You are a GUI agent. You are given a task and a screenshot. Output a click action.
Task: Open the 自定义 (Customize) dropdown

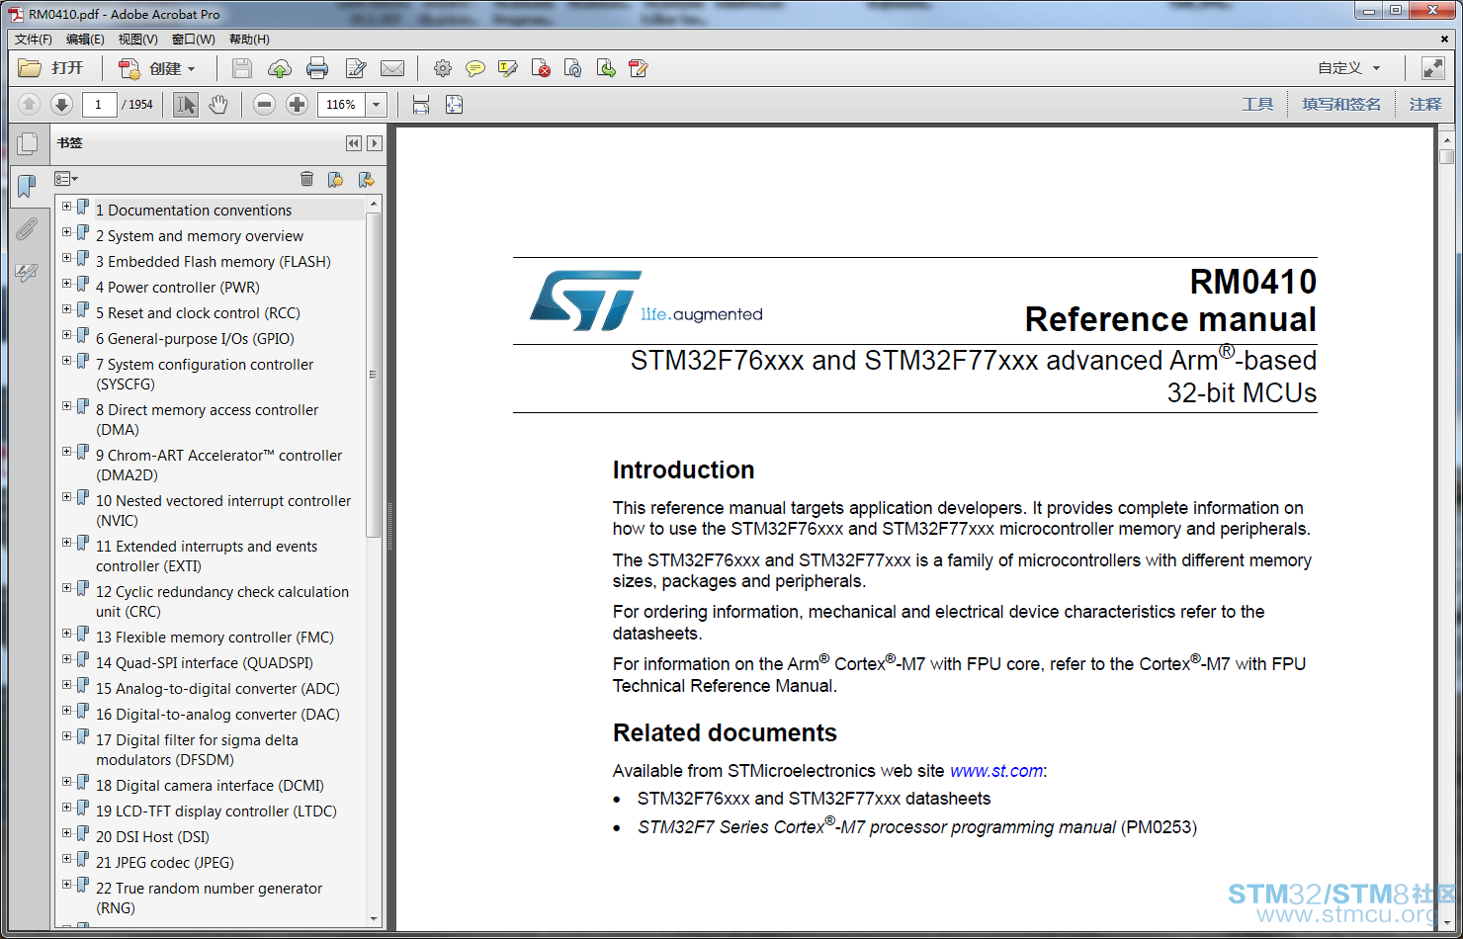pos(1348,68)
